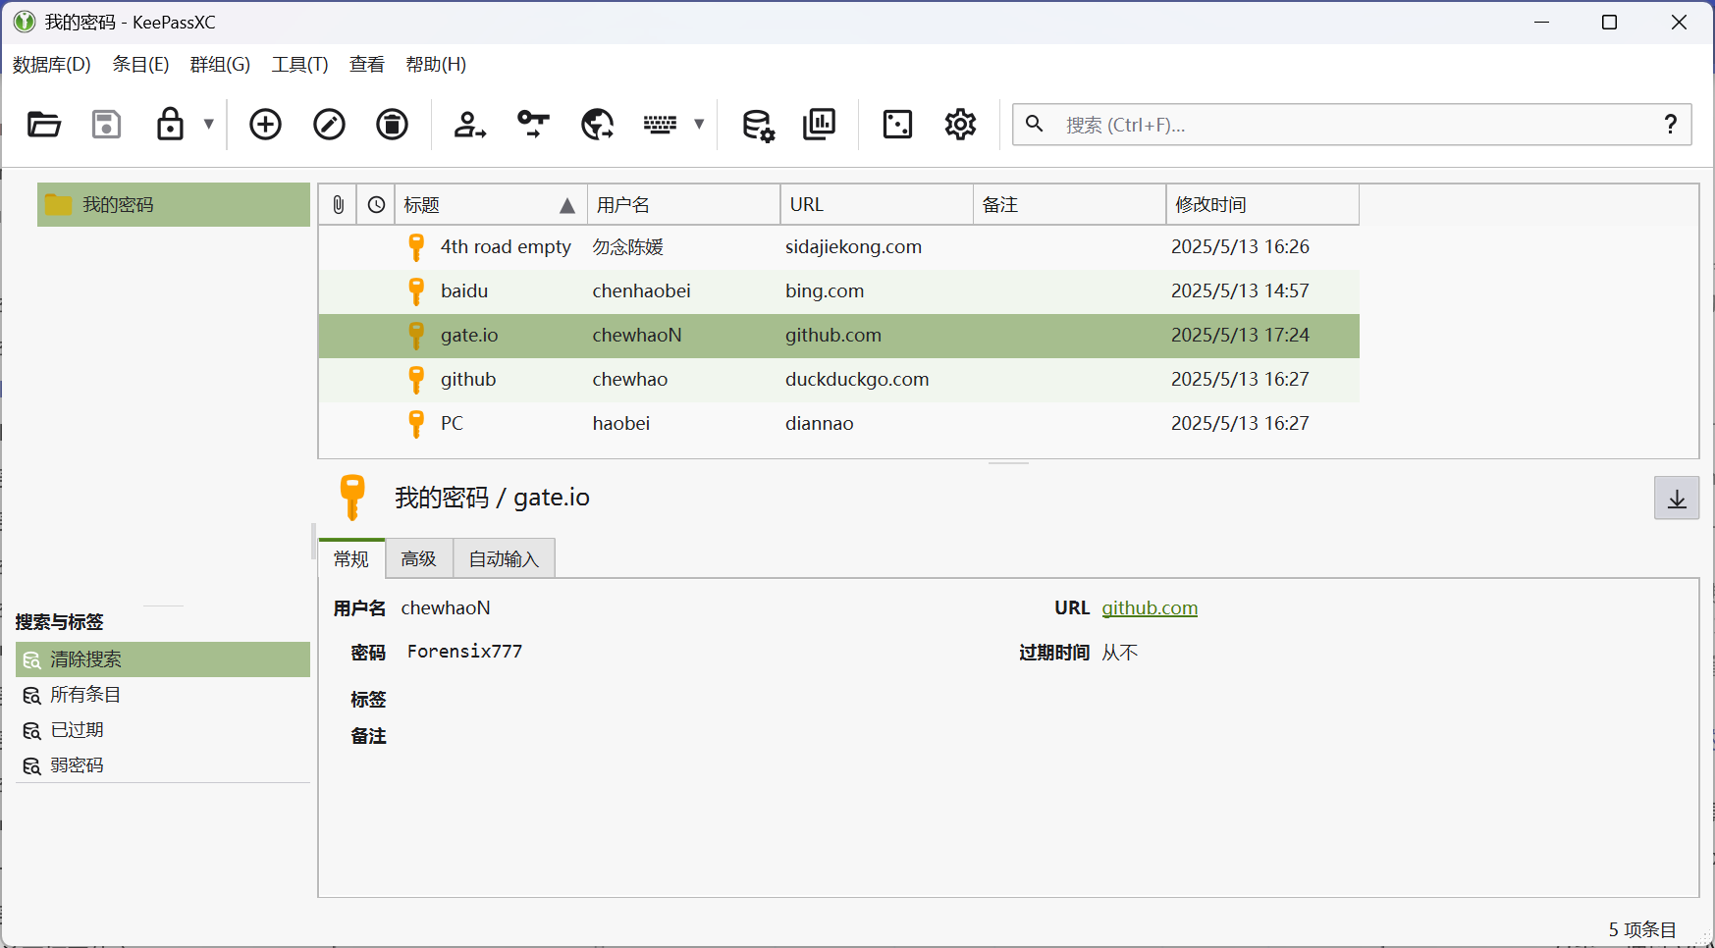This screenshot has height=948, width=1715.
Task: Click the save database icon
Action: click(x=106, y=125)
